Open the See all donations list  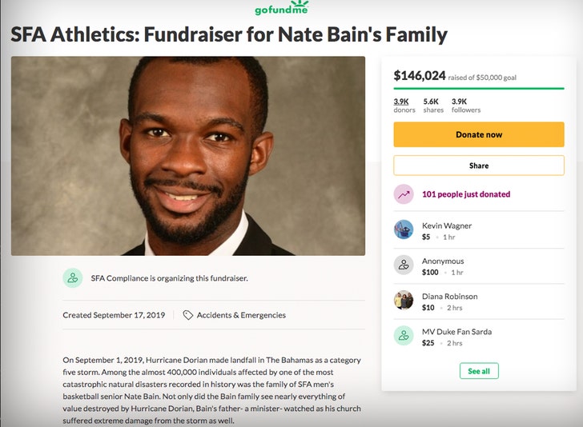(x=479, y=371)
